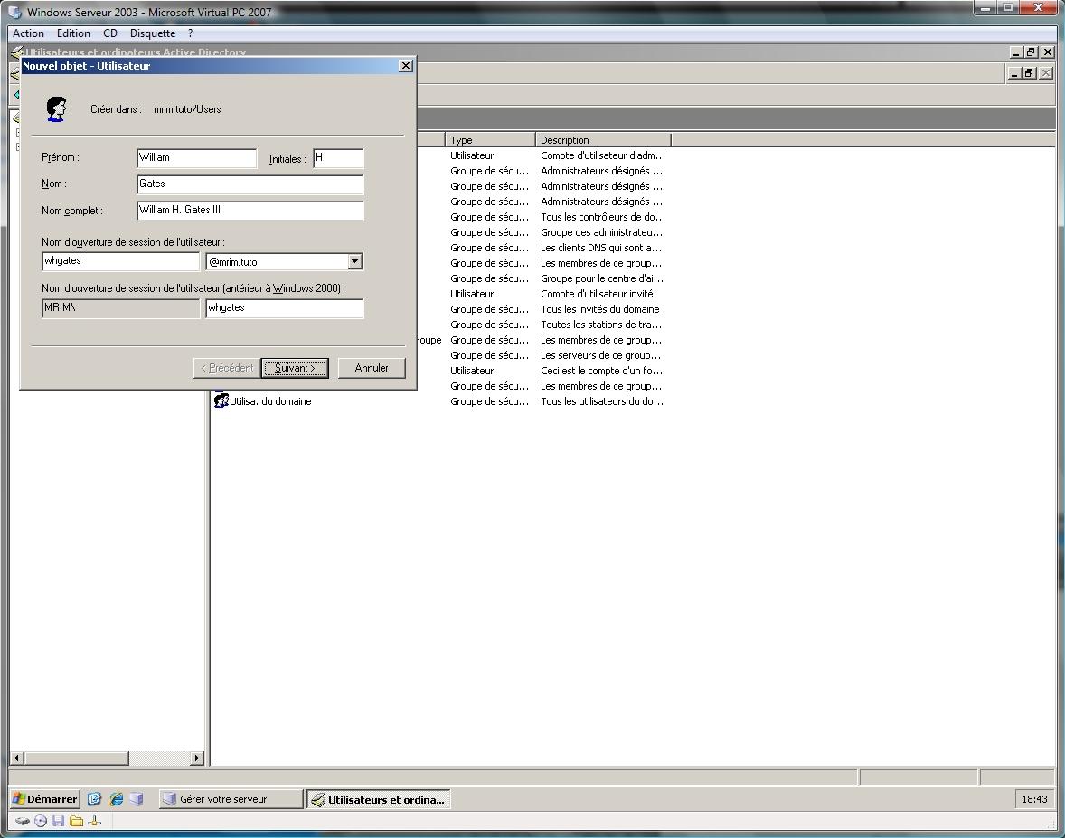Open the Edition menu
The image size is (1065, 838).
coord(73,33)
